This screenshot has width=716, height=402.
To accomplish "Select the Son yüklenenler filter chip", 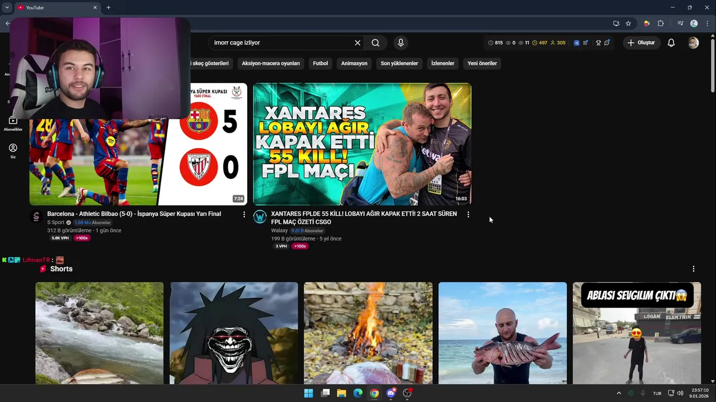I will tap(399, 63).
